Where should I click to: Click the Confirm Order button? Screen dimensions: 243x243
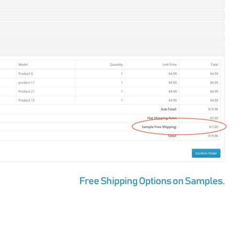206,153
